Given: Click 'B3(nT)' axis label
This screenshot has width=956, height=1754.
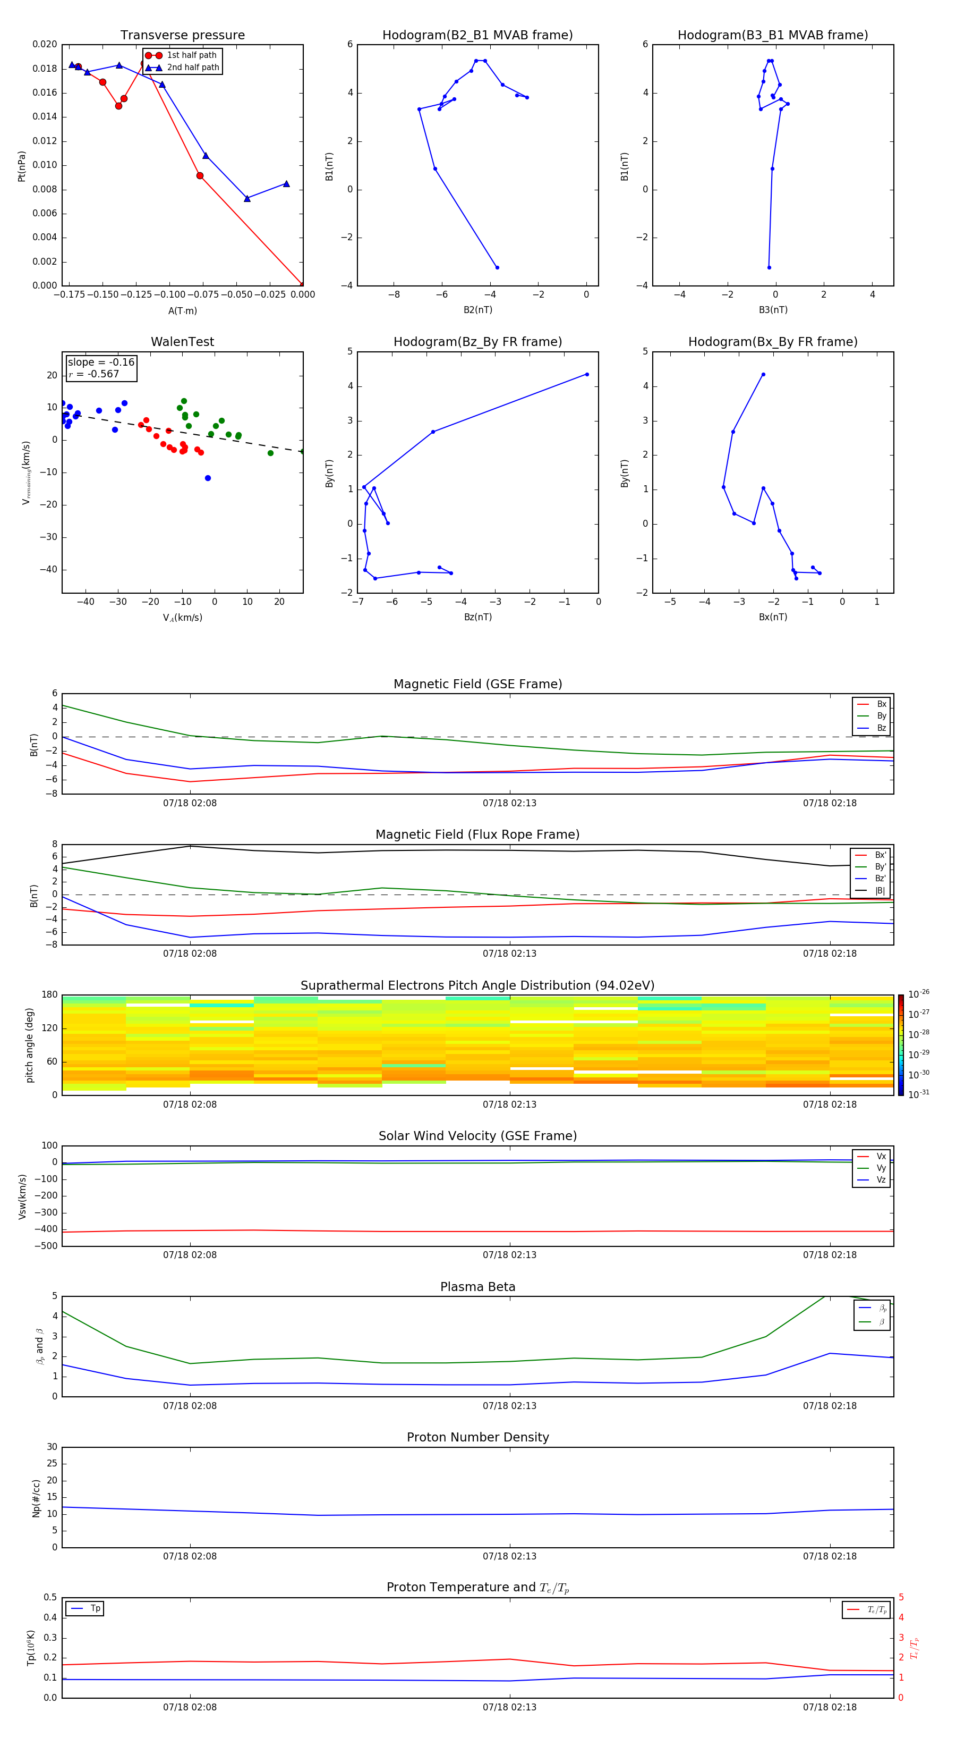Looking at the screenshot, I should pyautogui.click(x=773, y=310).
